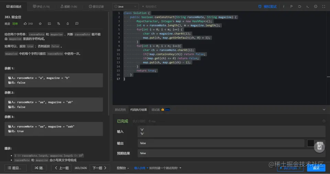Click the 输出 result field
Screen dimensions: 330x174
221,143
